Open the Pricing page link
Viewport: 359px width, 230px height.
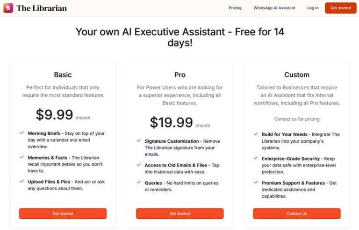tap(235, 8)
